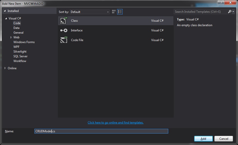238x145 pixels.
Task: Click the Cancel button
Action: pyautogui.click(x=224, y=139)
